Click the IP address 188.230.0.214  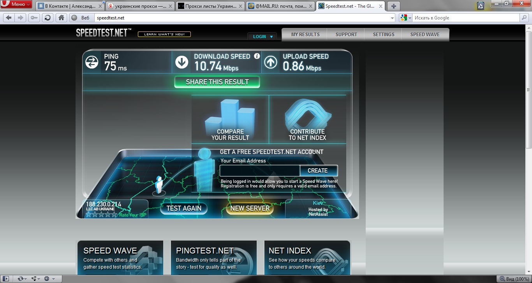[104, 204]
